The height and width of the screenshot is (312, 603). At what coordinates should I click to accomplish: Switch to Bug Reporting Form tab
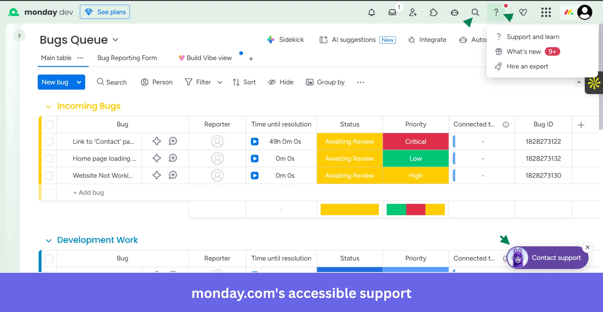(x=127, y=58)
